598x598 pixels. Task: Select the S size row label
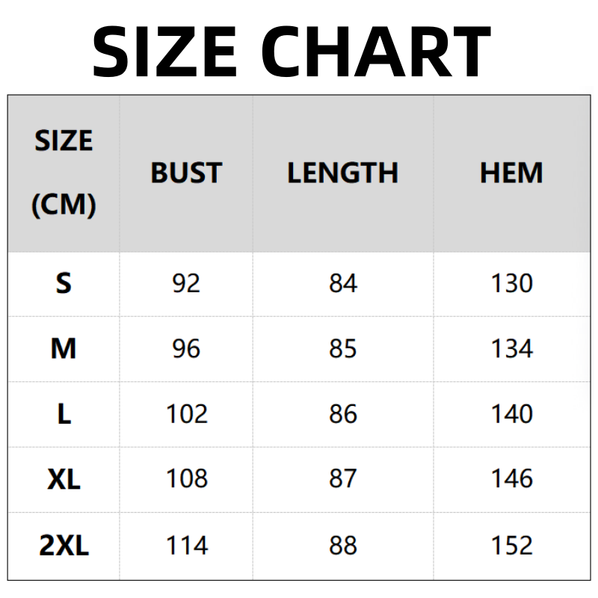point(64,284)
